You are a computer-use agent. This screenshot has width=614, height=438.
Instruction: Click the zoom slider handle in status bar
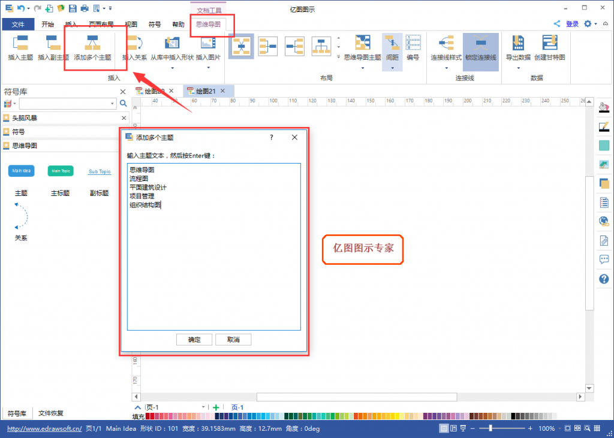coord(490,428)
